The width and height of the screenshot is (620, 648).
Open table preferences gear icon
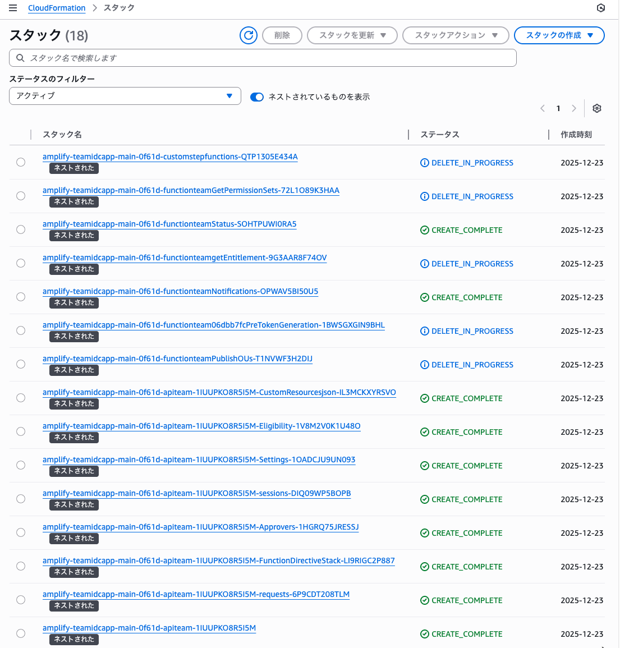pos(597,108)
